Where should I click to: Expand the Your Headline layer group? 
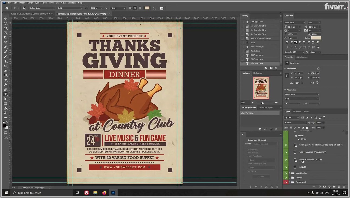pos(290,173)
